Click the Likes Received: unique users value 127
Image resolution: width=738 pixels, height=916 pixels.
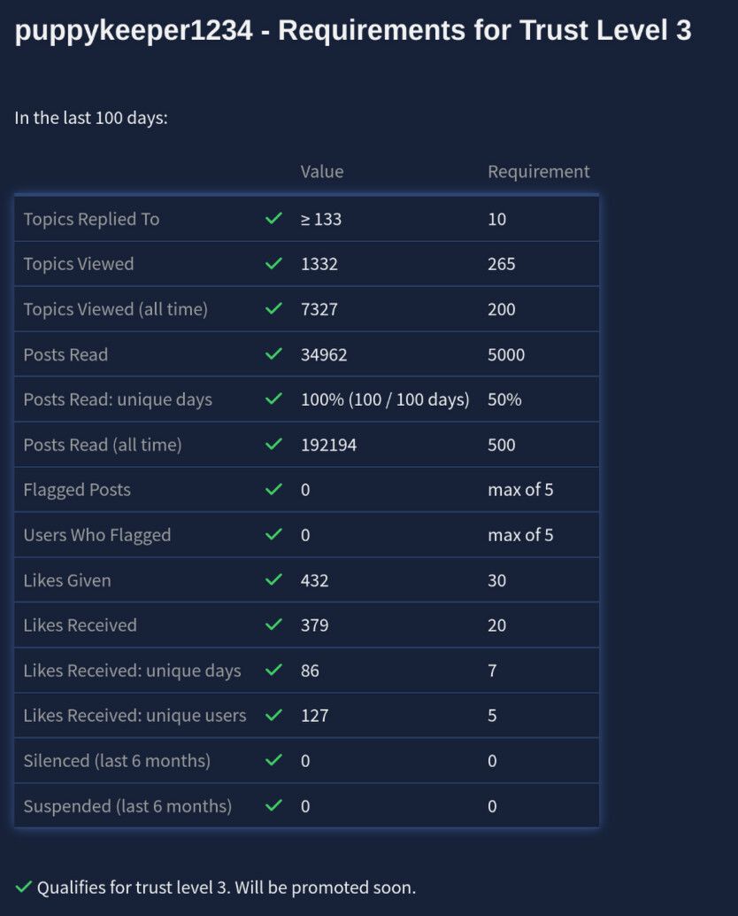315,716
